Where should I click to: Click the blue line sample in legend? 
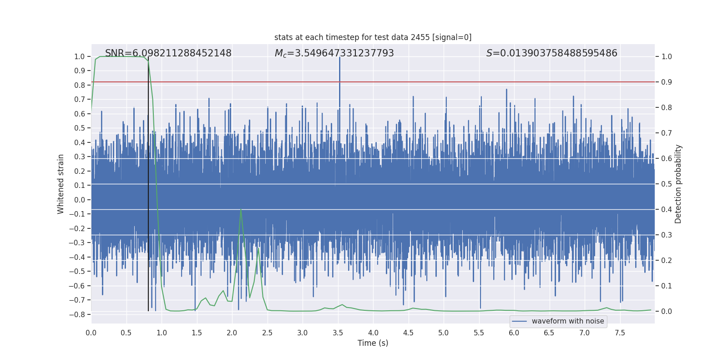click(x=519, y=321)
